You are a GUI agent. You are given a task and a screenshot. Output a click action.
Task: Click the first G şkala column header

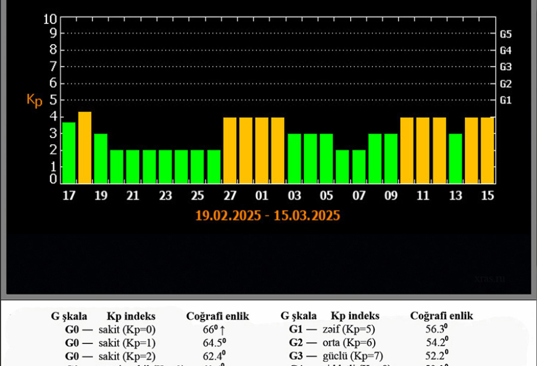pos(69,316)
